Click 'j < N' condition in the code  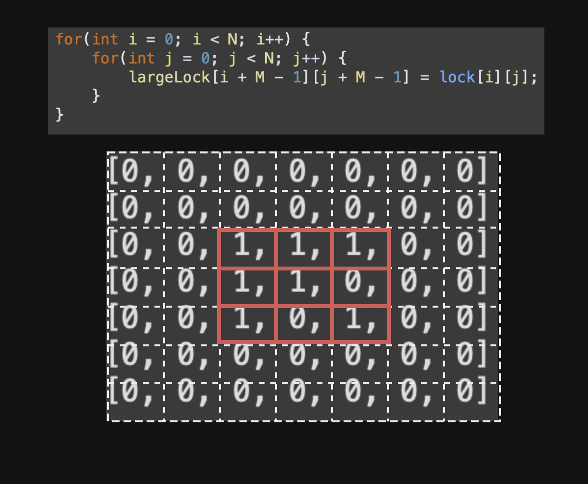coord(252,58)
